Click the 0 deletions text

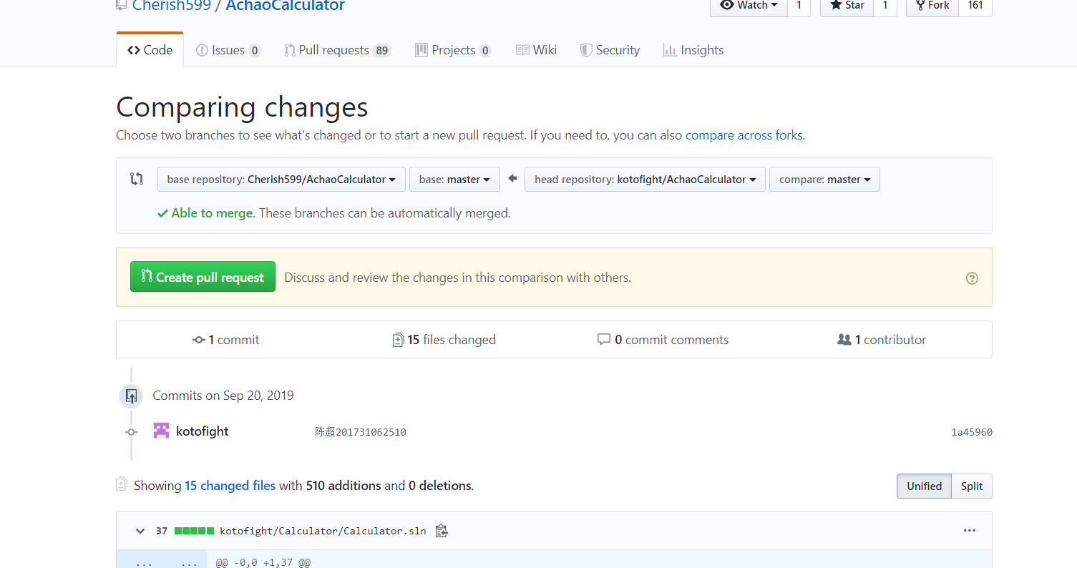[x=439, y=486]
